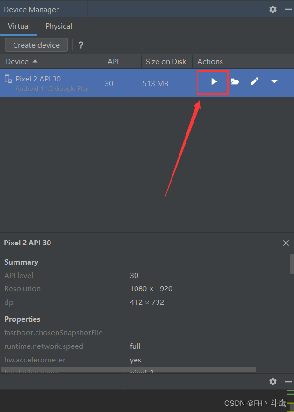Open the bottom panel gear settings
Image resolution: width=294 pixels, height=412 pixels.
pyautogui.click(x=273, y=382)
